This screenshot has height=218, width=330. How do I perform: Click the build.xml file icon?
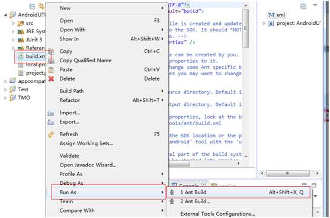[x=21, y=56]
